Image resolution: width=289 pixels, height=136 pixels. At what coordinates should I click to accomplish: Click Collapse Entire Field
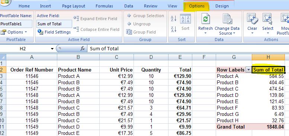coord(96,29)
